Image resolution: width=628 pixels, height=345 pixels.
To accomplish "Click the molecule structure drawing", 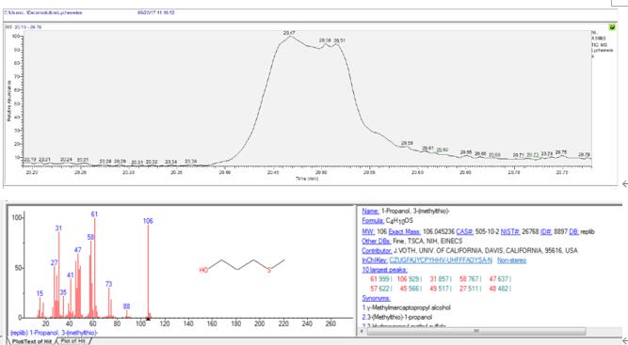I will tap(242, 266).
